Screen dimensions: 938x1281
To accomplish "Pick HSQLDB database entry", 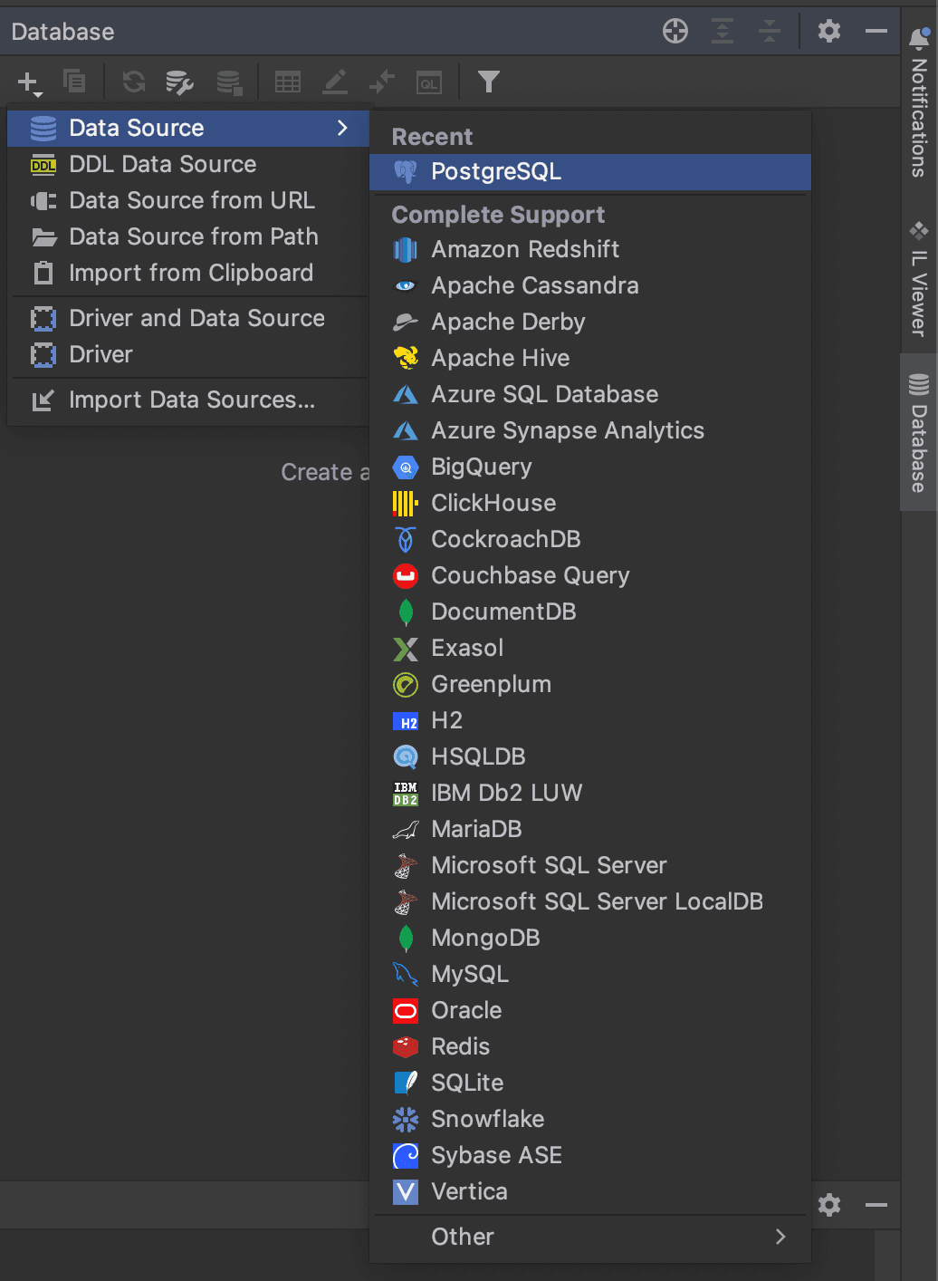I will [590, 756].
